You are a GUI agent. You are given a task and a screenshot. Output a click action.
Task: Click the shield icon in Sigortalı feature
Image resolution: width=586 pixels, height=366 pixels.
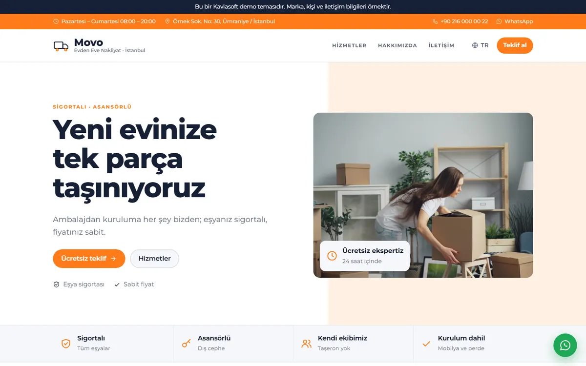tap(66, 344)
